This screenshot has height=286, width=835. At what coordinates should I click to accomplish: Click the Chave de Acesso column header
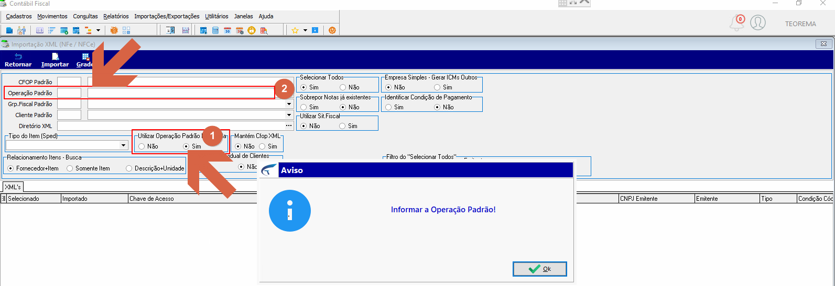click(x=193, y=199)
